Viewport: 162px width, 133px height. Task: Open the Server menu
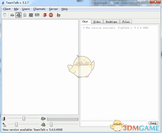(x=53, y=9)
